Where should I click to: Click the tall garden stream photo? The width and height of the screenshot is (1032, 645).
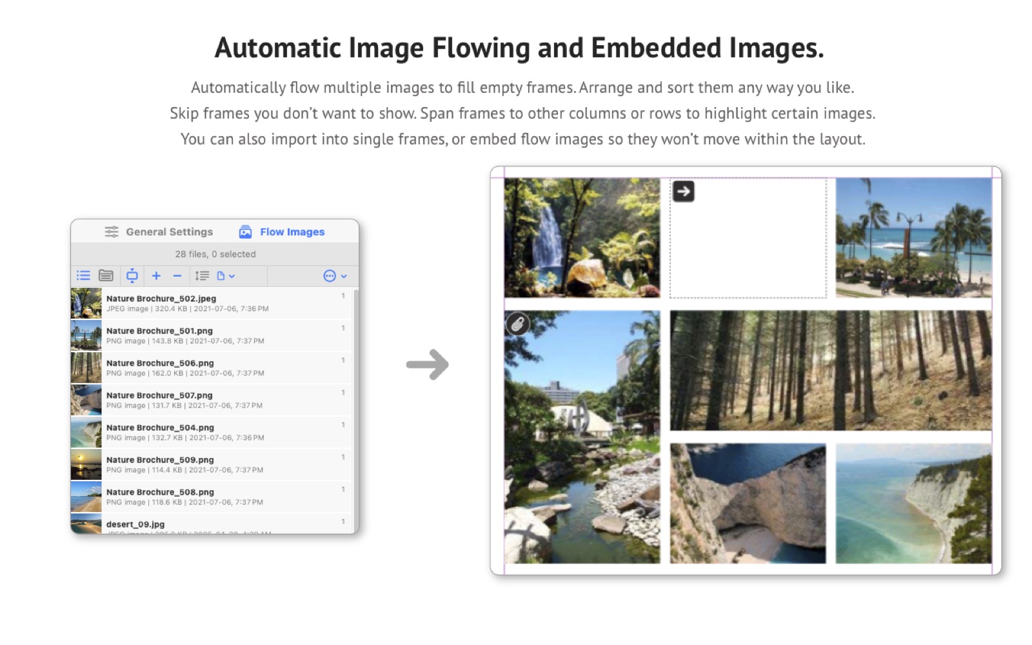(582, 437)
